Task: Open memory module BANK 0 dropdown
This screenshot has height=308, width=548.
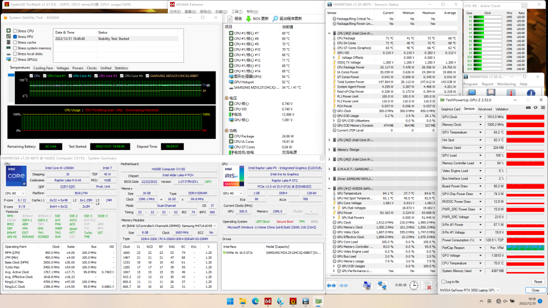Action: pyautogui.click(x=169, y=226)
